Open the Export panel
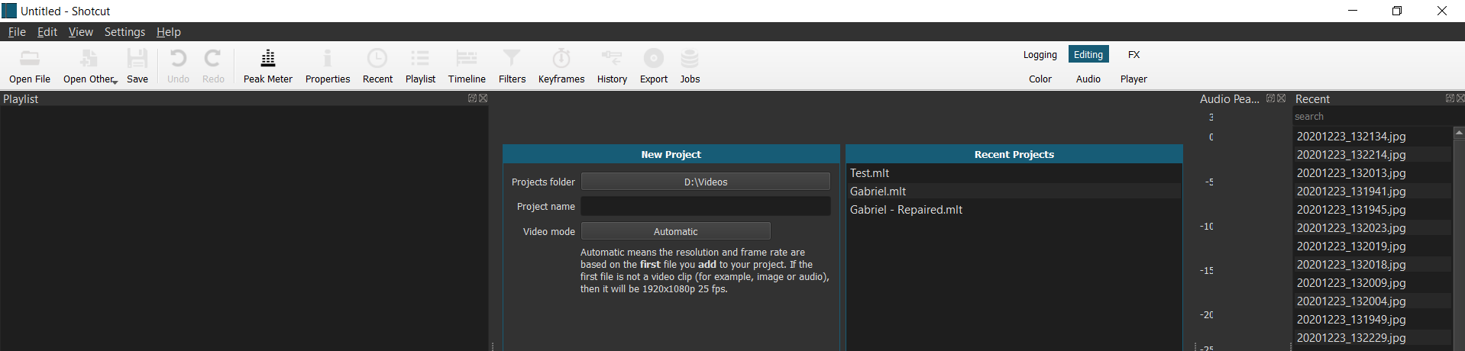Screen dimensions: 1465x351 [654, 66]
